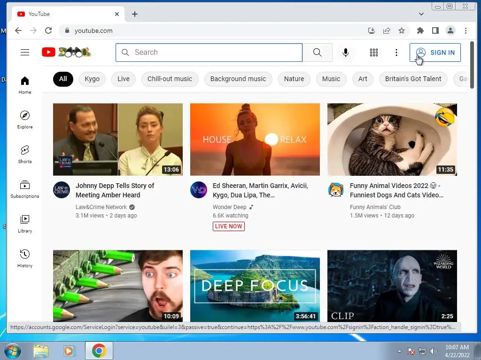Viewport: 481px width, 360px height.
Task: Click the install app icon in address bar
Action: [372, 30]
